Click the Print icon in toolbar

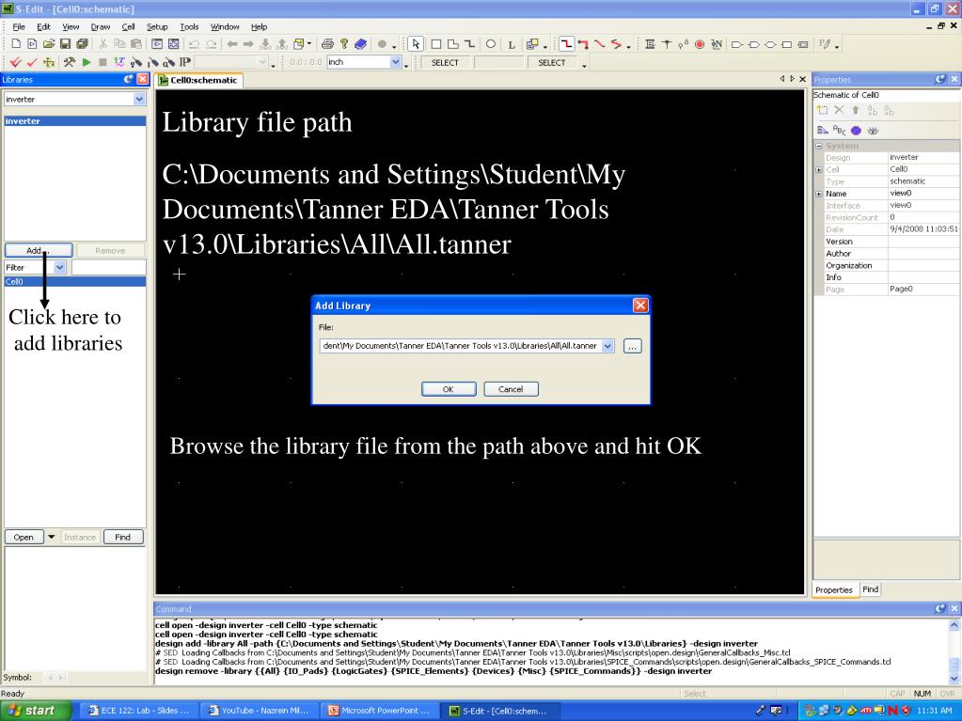click(327, 44)
